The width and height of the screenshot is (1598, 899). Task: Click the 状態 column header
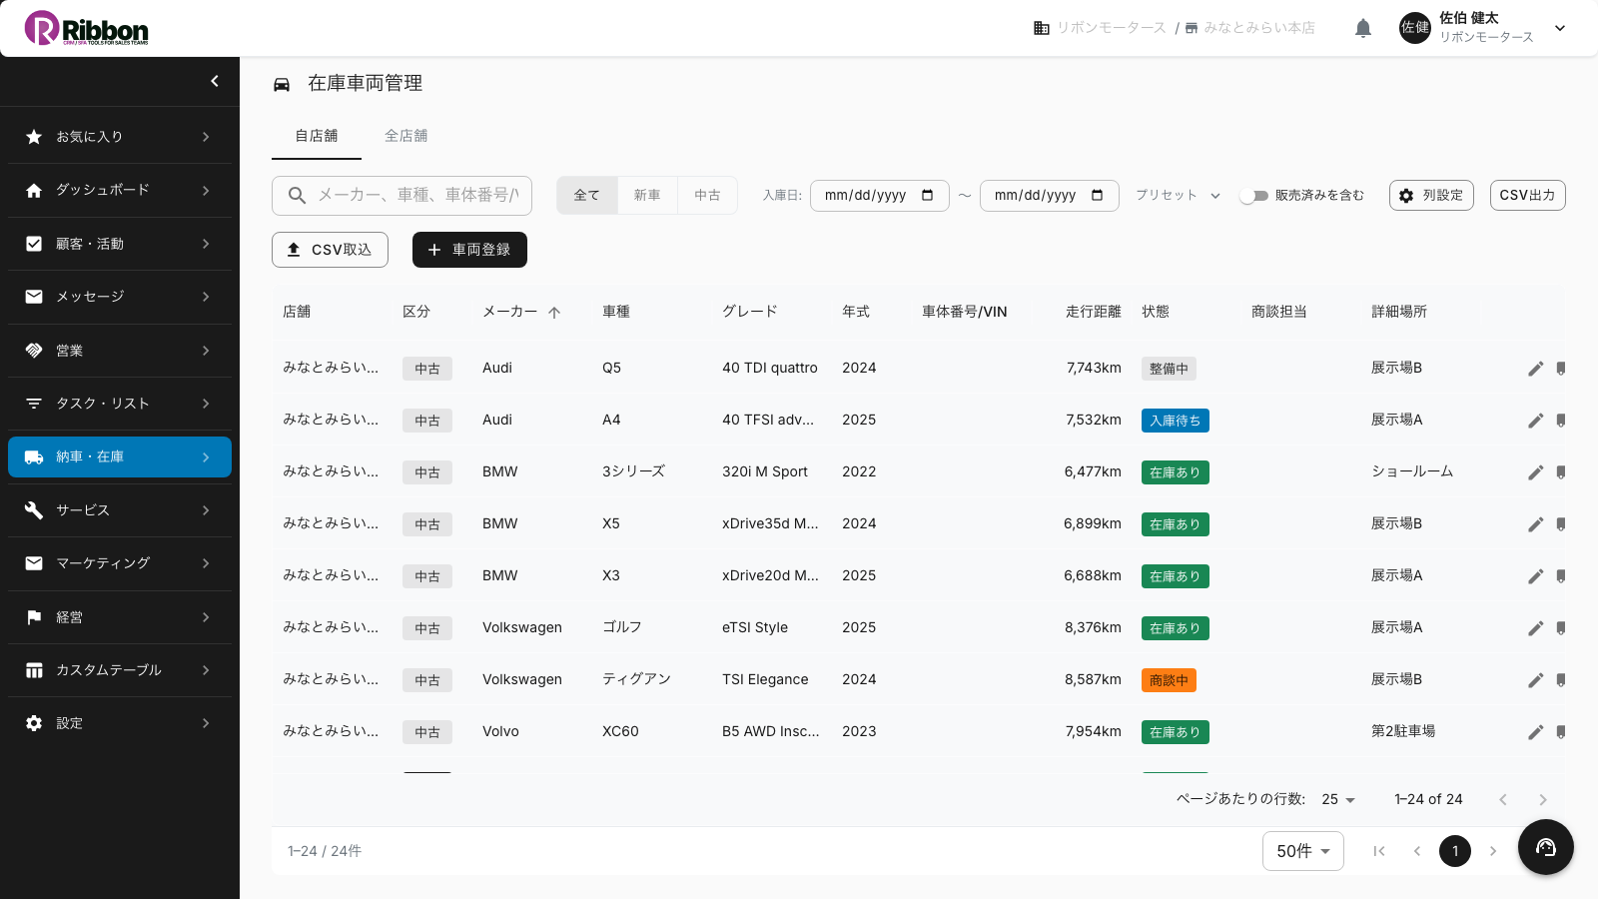[1156, 312]
